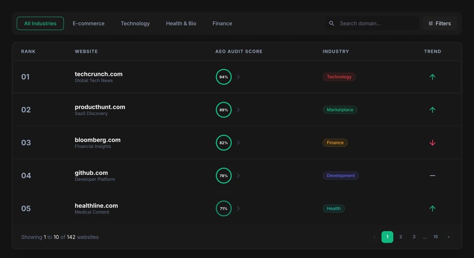The image size is (474, 258).
Task: Click the red downward trend arrow for bloomberg.com
Action: (x=432, y=143)
